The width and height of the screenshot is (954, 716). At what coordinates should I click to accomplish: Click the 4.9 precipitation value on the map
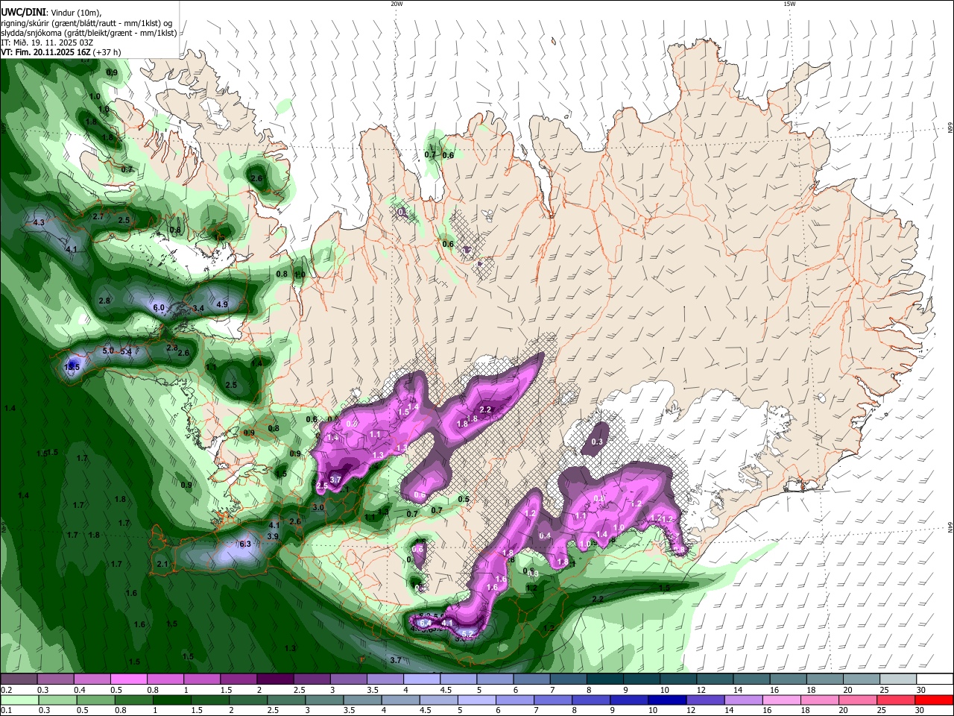(222, 304)
